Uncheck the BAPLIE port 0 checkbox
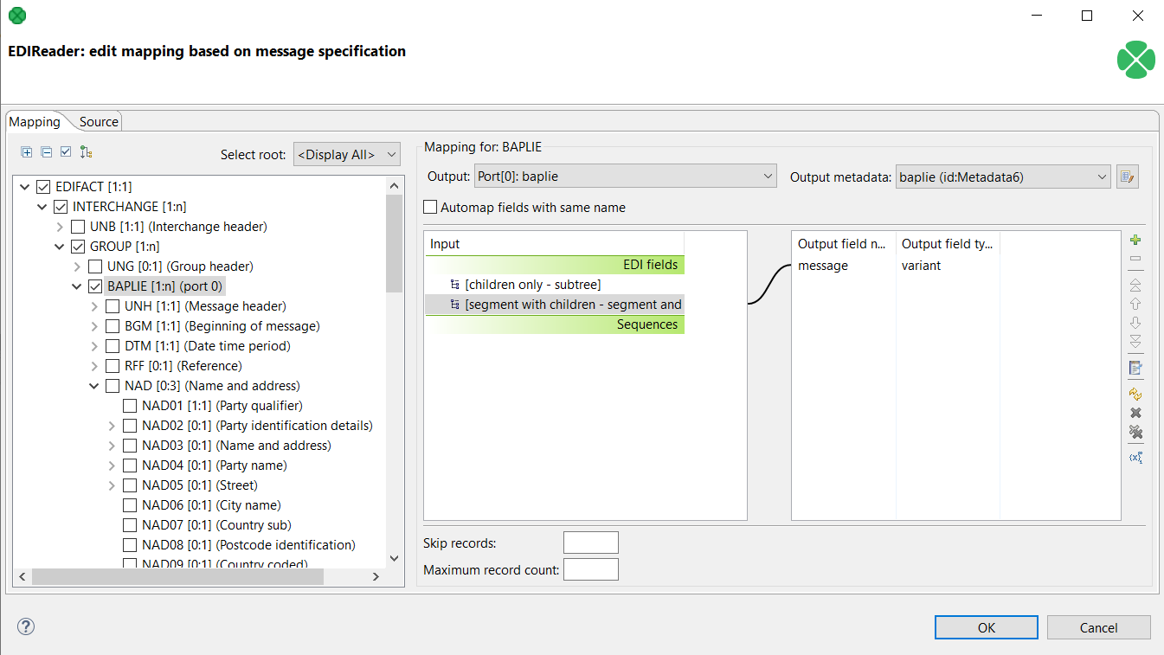Image resolution: width=1164 pixels, height=655 pixels. [x=95, y=286]
